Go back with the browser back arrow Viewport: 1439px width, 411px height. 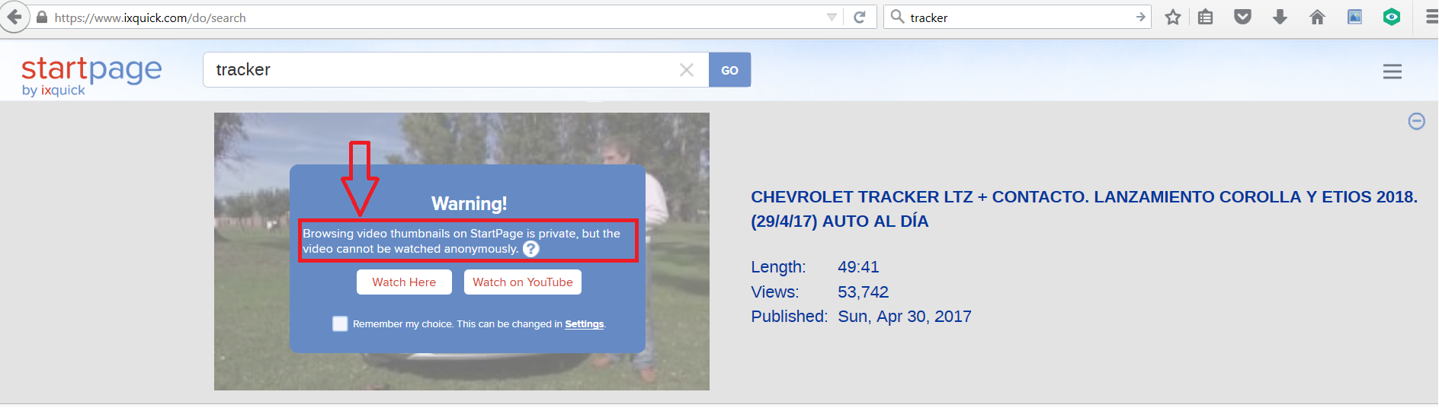(14, 17)
